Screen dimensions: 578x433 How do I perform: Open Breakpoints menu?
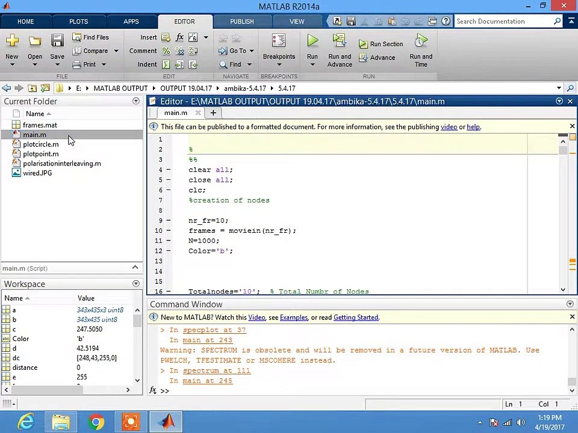pyautogui.click(x=279, y=51)
